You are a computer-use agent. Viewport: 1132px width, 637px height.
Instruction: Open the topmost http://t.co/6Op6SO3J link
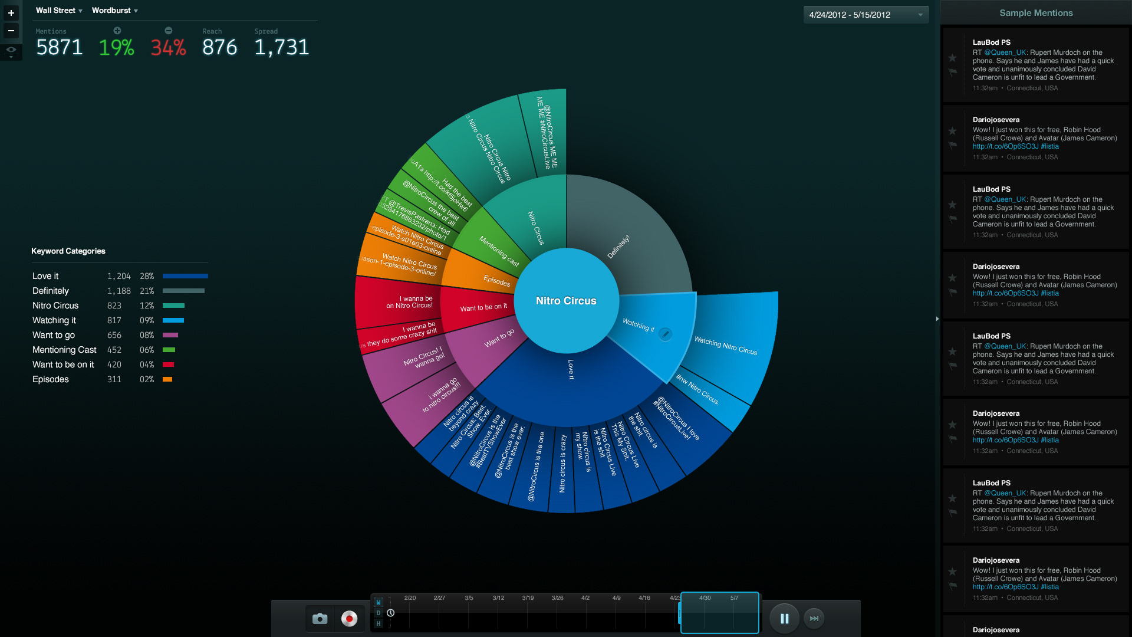(x=1005, y=146)
